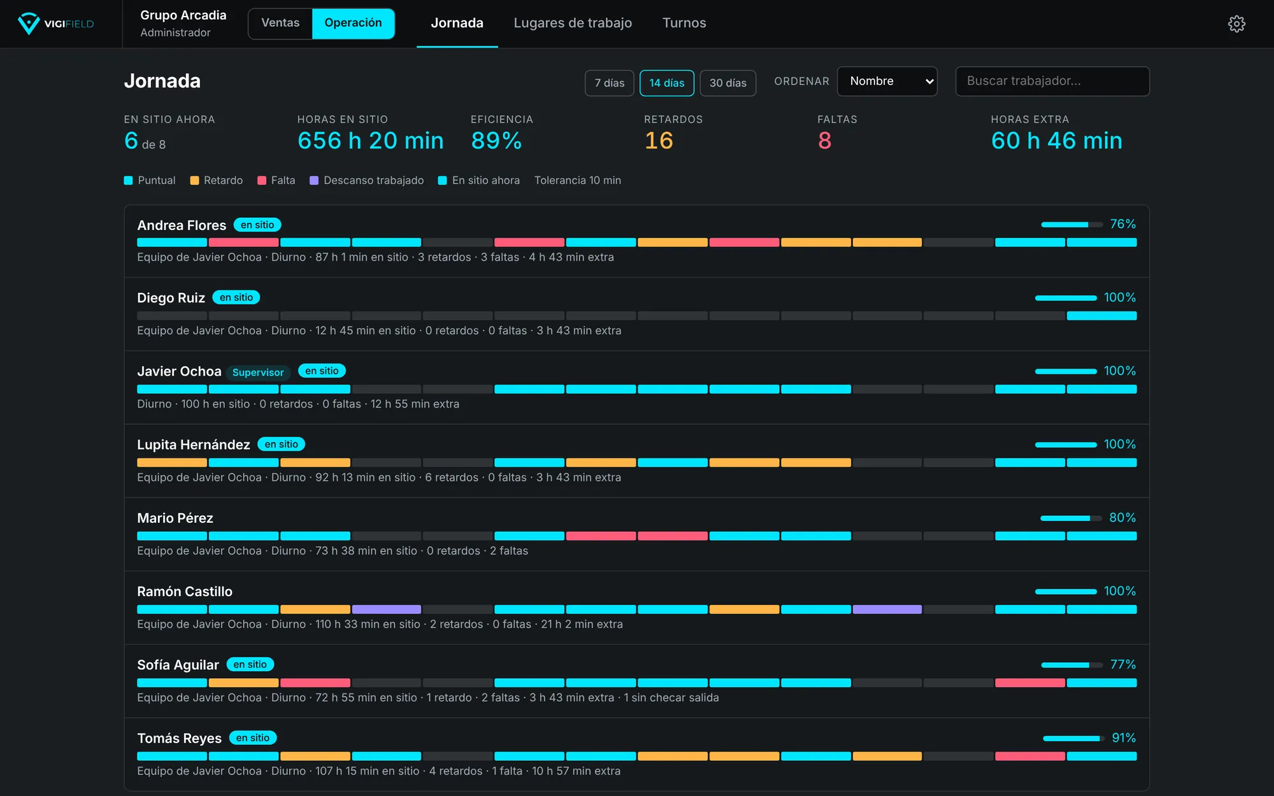Click Sofía Aguilar's '1 sin checar salida' text
The image size is (1274, 796).
671,698
